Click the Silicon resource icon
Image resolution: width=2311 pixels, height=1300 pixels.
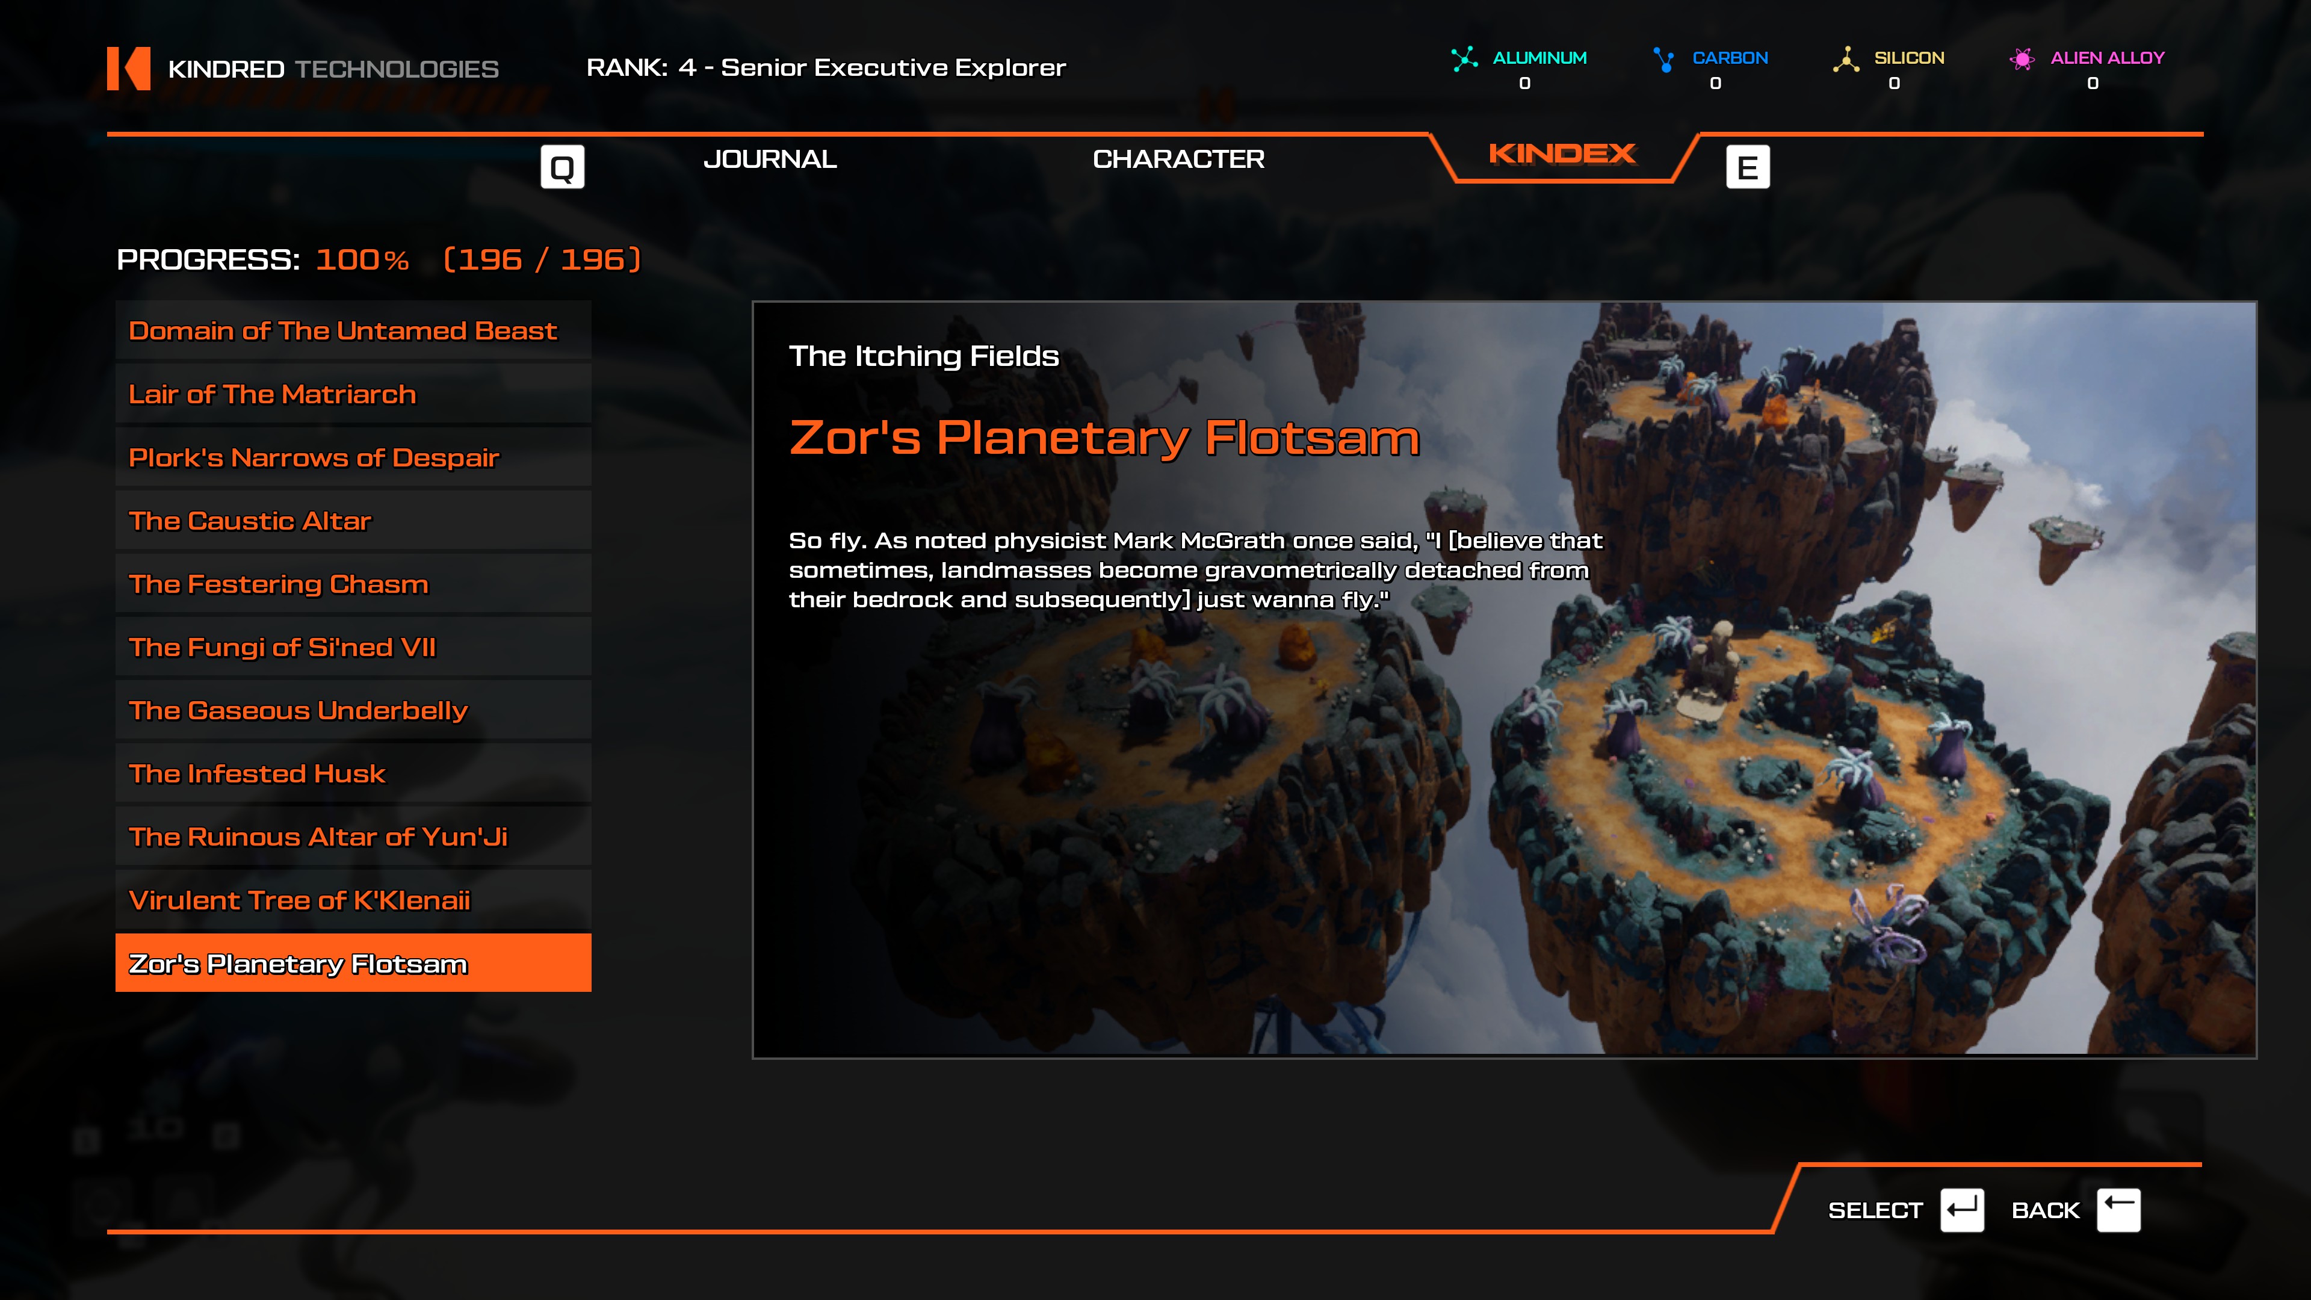coord(1845,59)
